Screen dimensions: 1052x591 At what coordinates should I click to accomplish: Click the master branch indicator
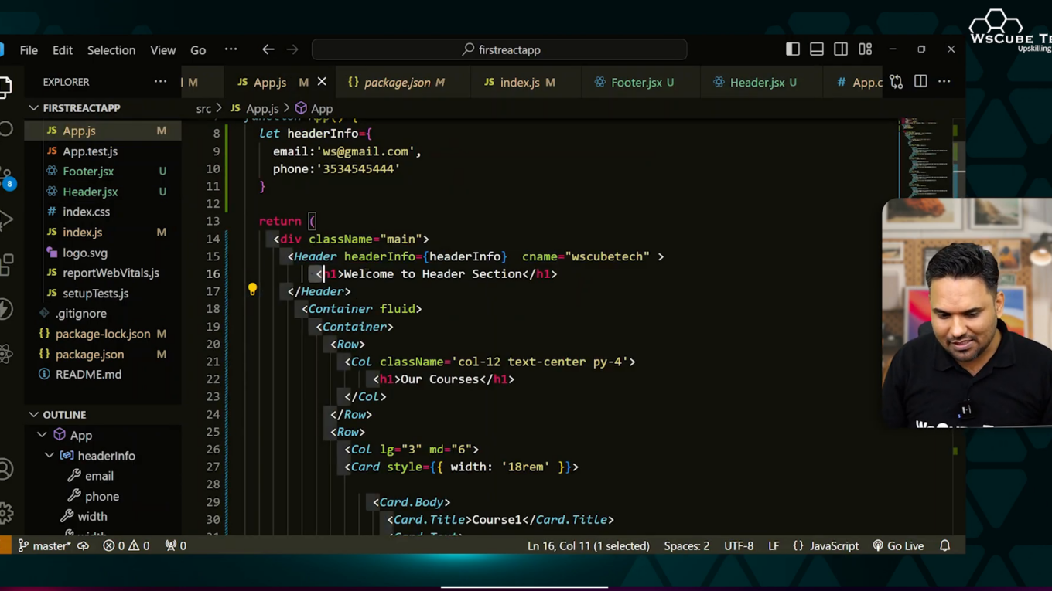click(x=44, y=545)
